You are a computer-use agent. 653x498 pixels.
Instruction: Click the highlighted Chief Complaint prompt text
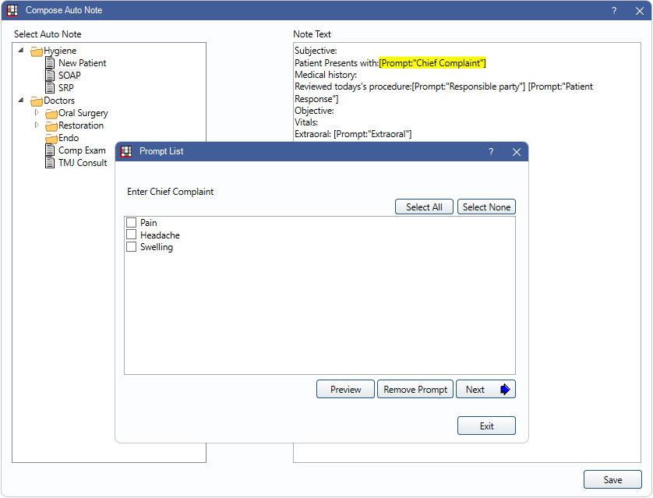pyautogui.click(x=432, y=63)
